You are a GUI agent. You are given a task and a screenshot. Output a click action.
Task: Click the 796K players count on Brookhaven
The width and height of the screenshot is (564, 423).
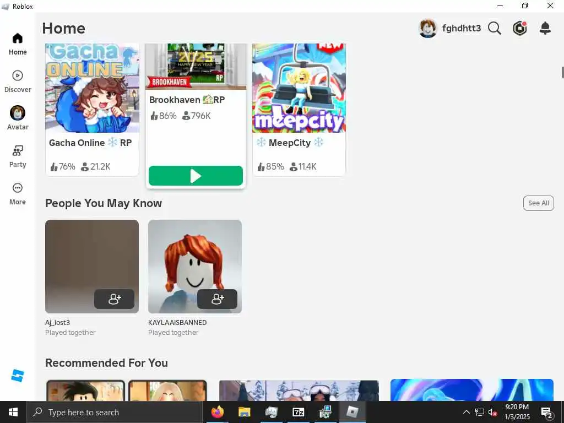[x=197, y=116]
